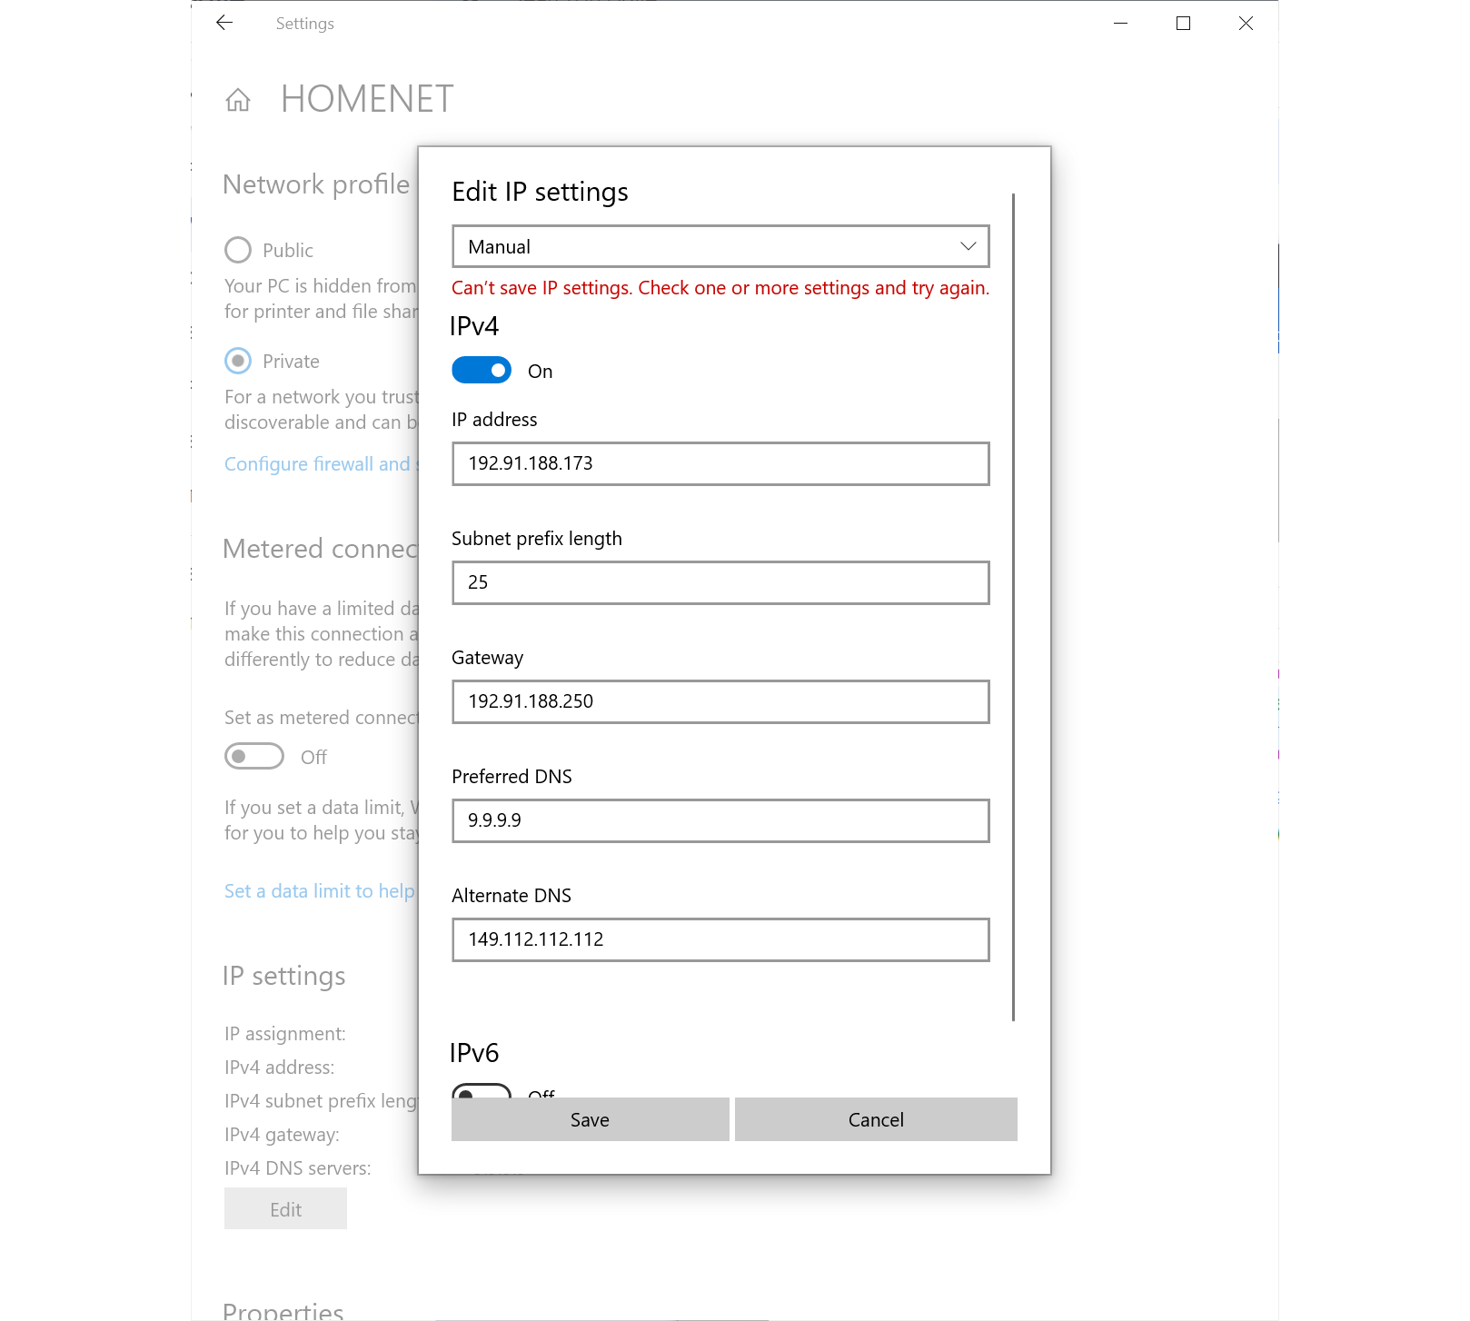Click the Alternate DNS field

coord(720,939)
